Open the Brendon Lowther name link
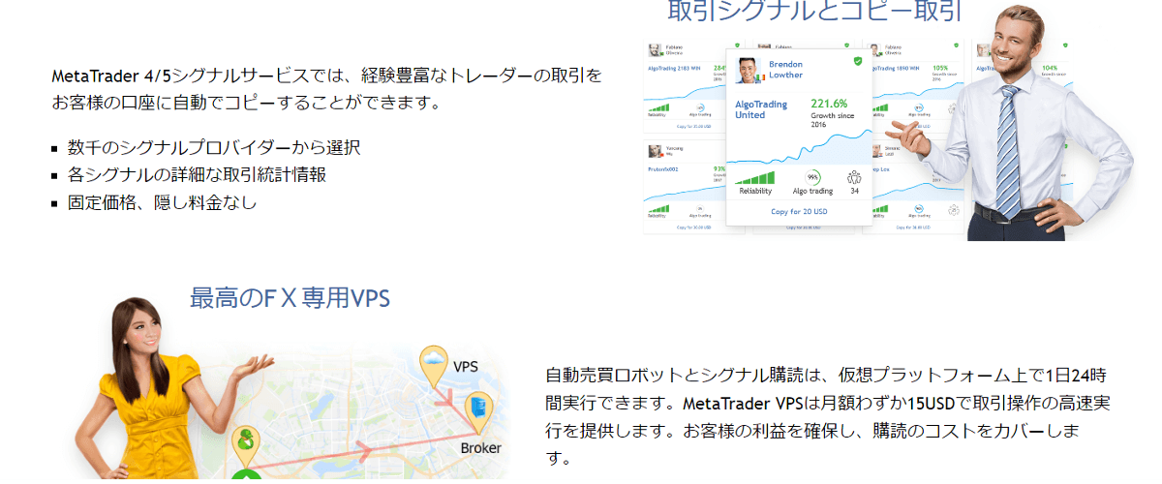The image size is (1162, 484). [786, 70]
